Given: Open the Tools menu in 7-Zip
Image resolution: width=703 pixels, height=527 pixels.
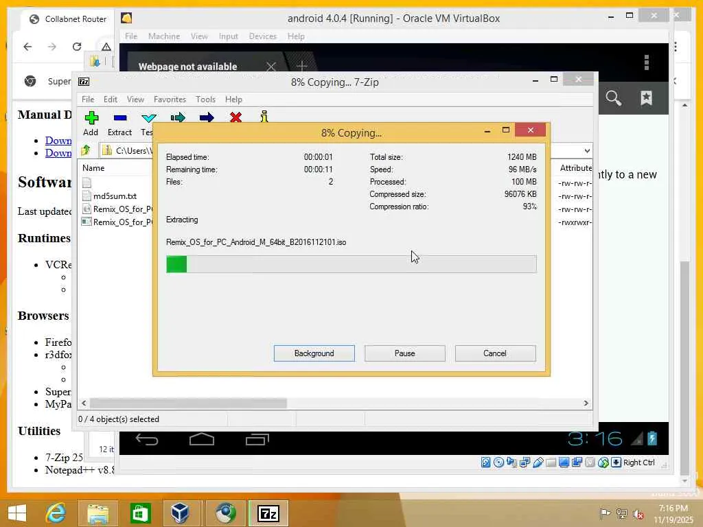Looking at the screenshot, I should 205,99.
